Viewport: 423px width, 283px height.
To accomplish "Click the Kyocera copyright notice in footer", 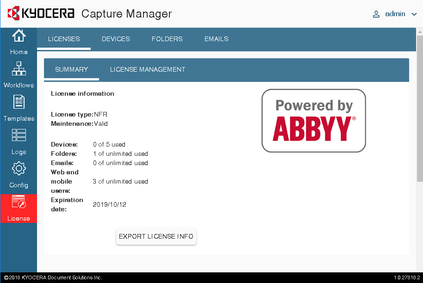I will 53,277.
